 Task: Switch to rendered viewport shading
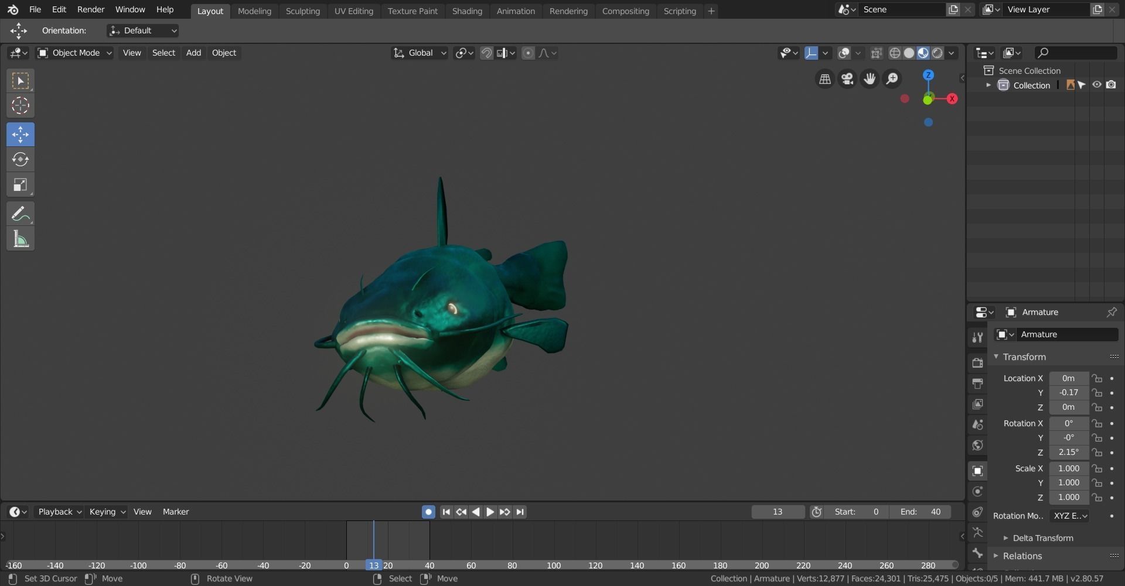(x=937, y=53)
